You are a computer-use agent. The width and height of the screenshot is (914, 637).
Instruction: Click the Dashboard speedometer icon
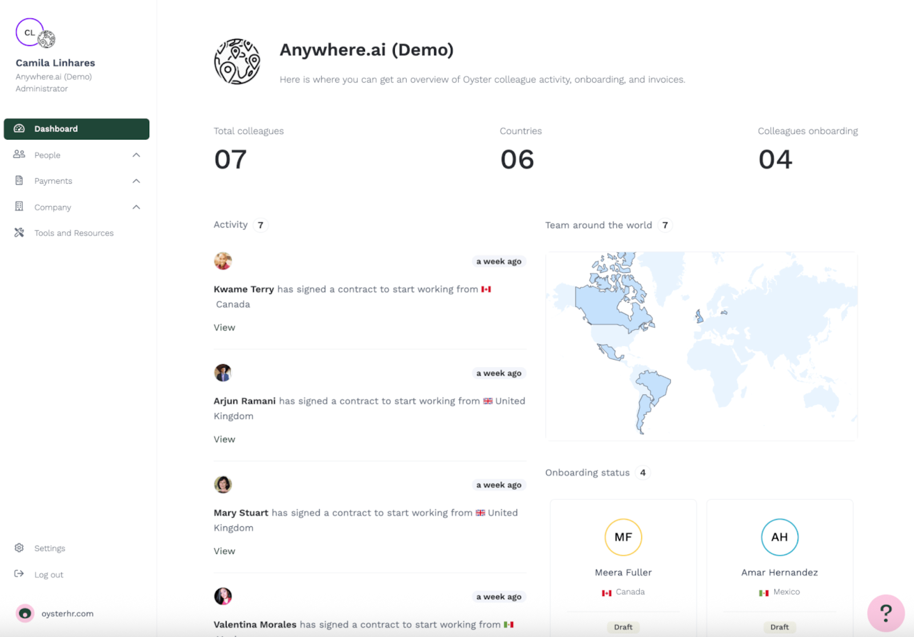[x=20, y=128]
